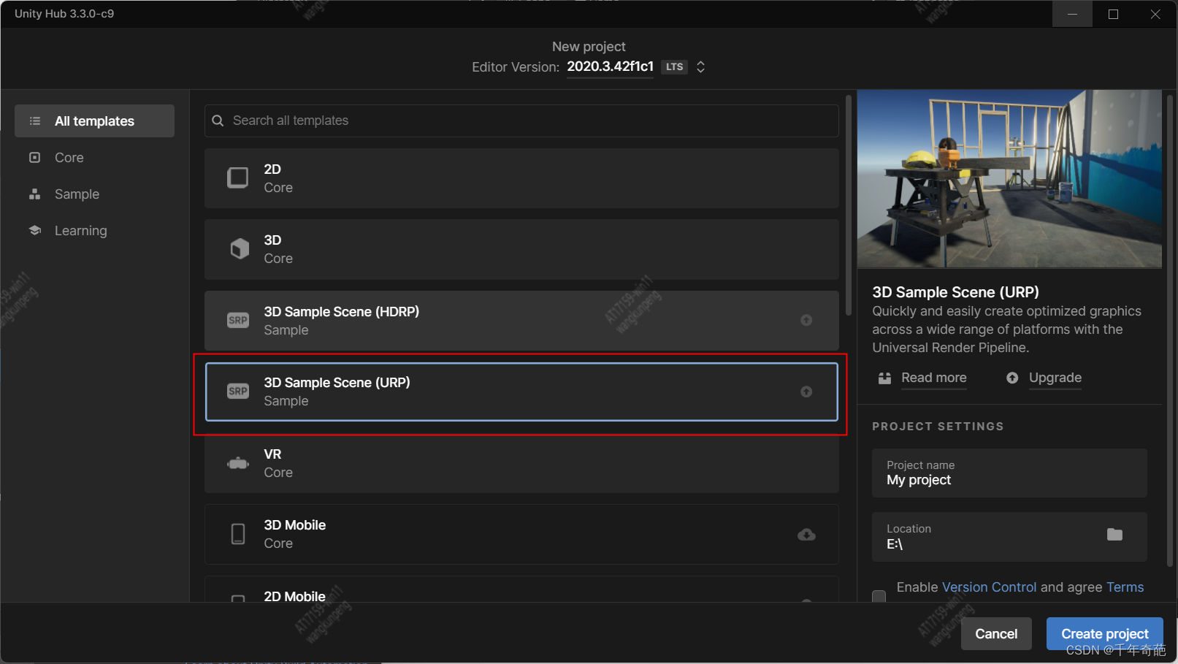Click the VR headset icon

point(238,463)
